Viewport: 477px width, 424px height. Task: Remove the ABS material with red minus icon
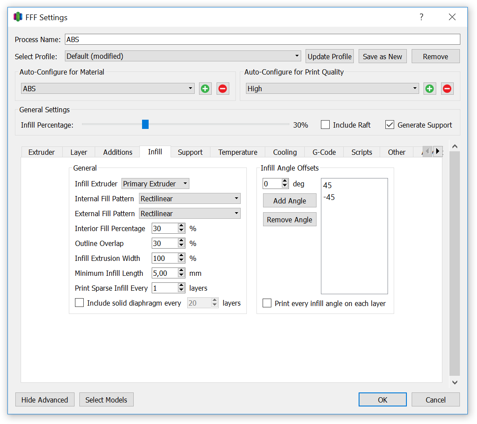(223, 89)
